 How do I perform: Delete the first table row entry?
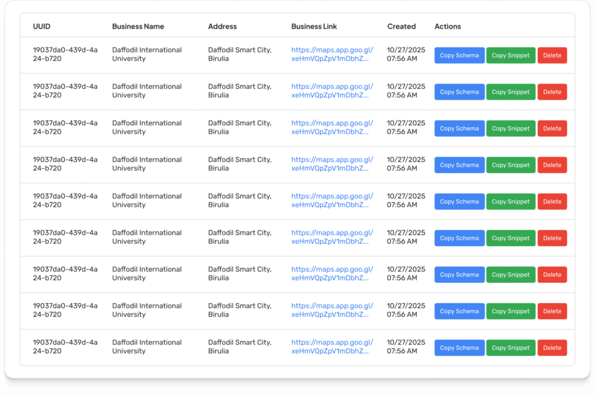coord(551,56)
